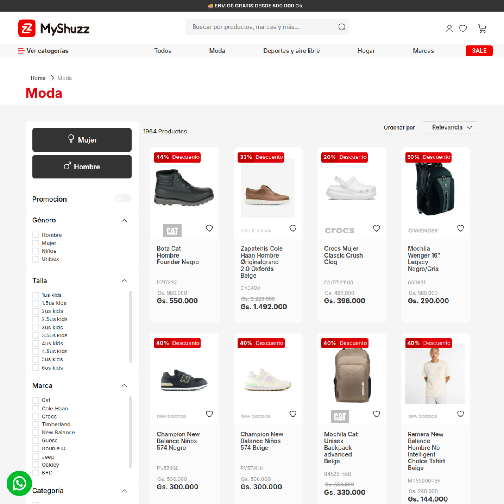Favorite Remera New Balance Tshirt Beige

460,414
